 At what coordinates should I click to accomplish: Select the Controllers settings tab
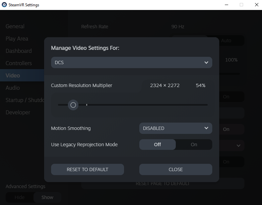pyautogui.click(x=19, y=63)
